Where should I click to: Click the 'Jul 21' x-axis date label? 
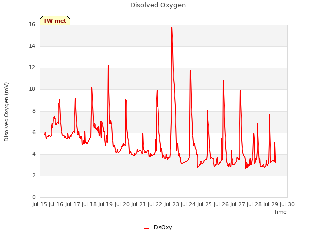[x=139, y=204]
